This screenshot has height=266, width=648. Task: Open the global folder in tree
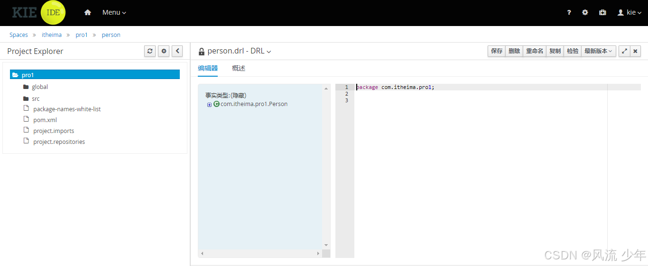point(40,87)
